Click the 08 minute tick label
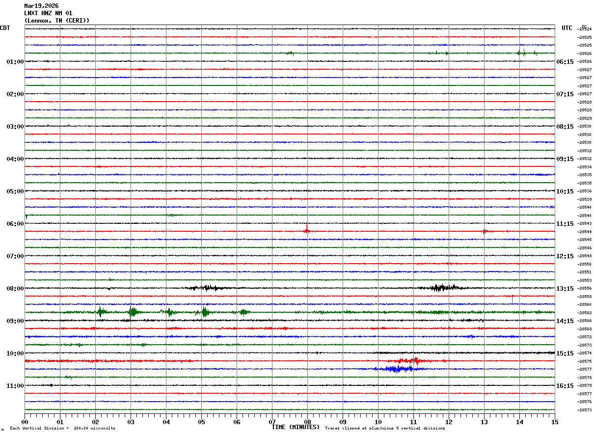This screenshot has height=435, width=594. point(307,422)
